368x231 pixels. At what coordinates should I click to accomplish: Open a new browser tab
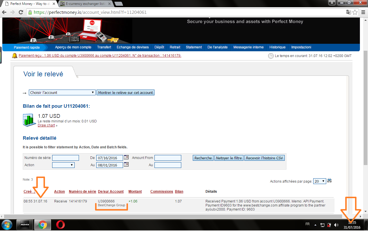[x=119, y=4]
